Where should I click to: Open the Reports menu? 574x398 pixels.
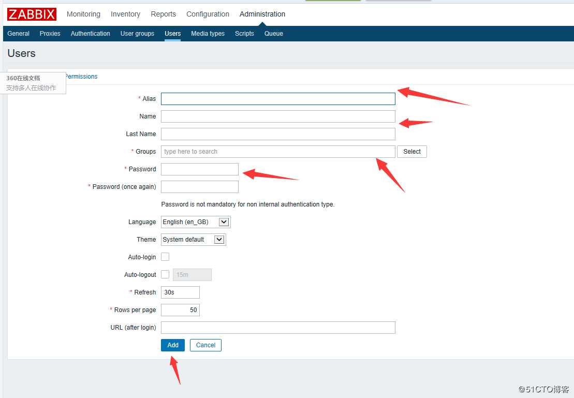[x=163, y=14]
